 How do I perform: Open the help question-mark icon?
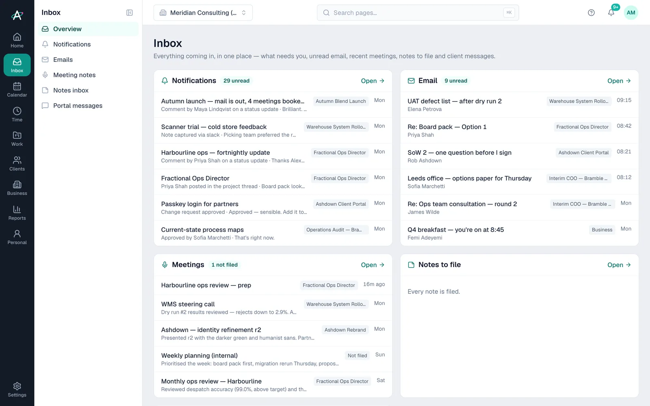pos(591,13)
